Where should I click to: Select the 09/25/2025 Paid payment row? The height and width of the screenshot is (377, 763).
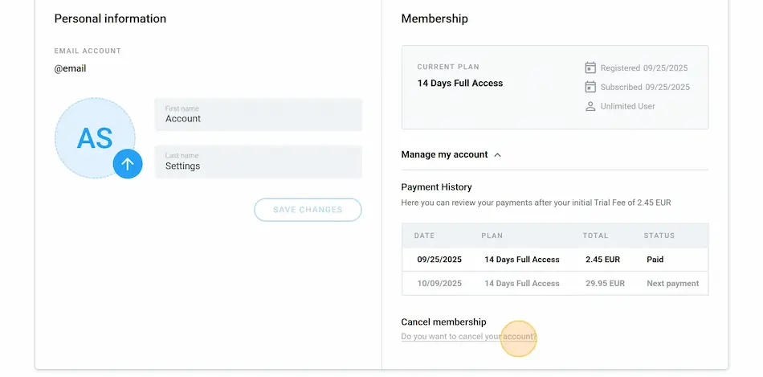[x=555, y=260]
